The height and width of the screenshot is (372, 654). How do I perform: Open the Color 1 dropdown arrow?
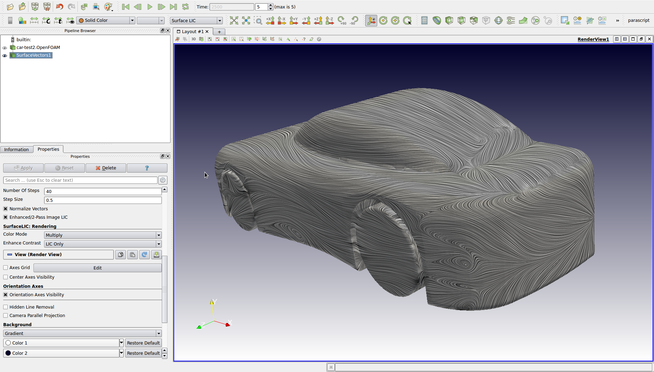(x=121, y=343)
